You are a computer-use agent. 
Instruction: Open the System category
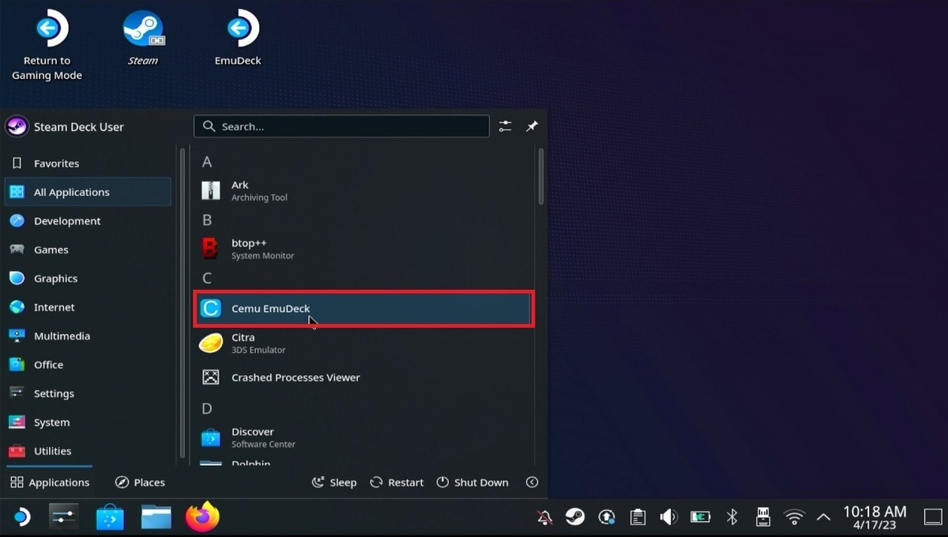[x=88, y=422]
